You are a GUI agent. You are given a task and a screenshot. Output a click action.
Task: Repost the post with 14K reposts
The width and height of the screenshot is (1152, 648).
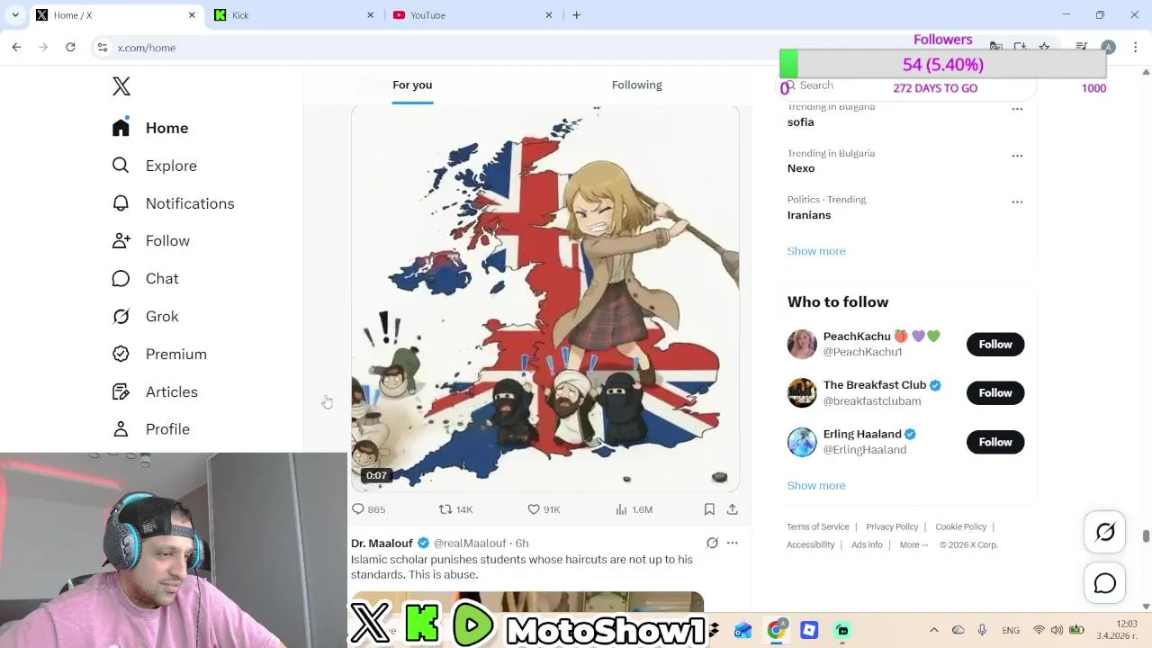(454, 509)
